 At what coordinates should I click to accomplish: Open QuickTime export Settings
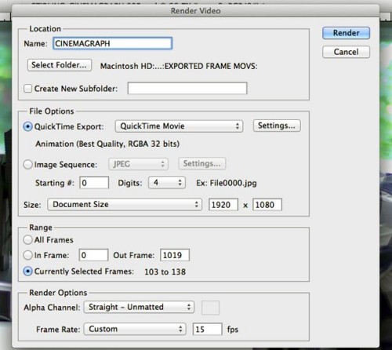(277, 126)
